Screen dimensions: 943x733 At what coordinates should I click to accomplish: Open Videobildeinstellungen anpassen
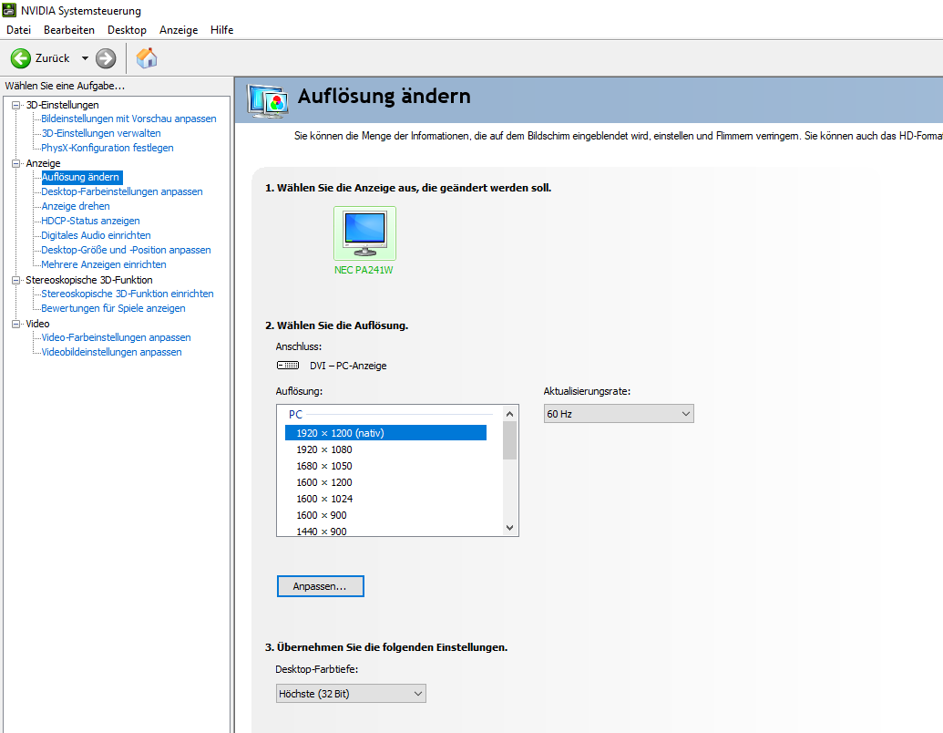point(111,352)
